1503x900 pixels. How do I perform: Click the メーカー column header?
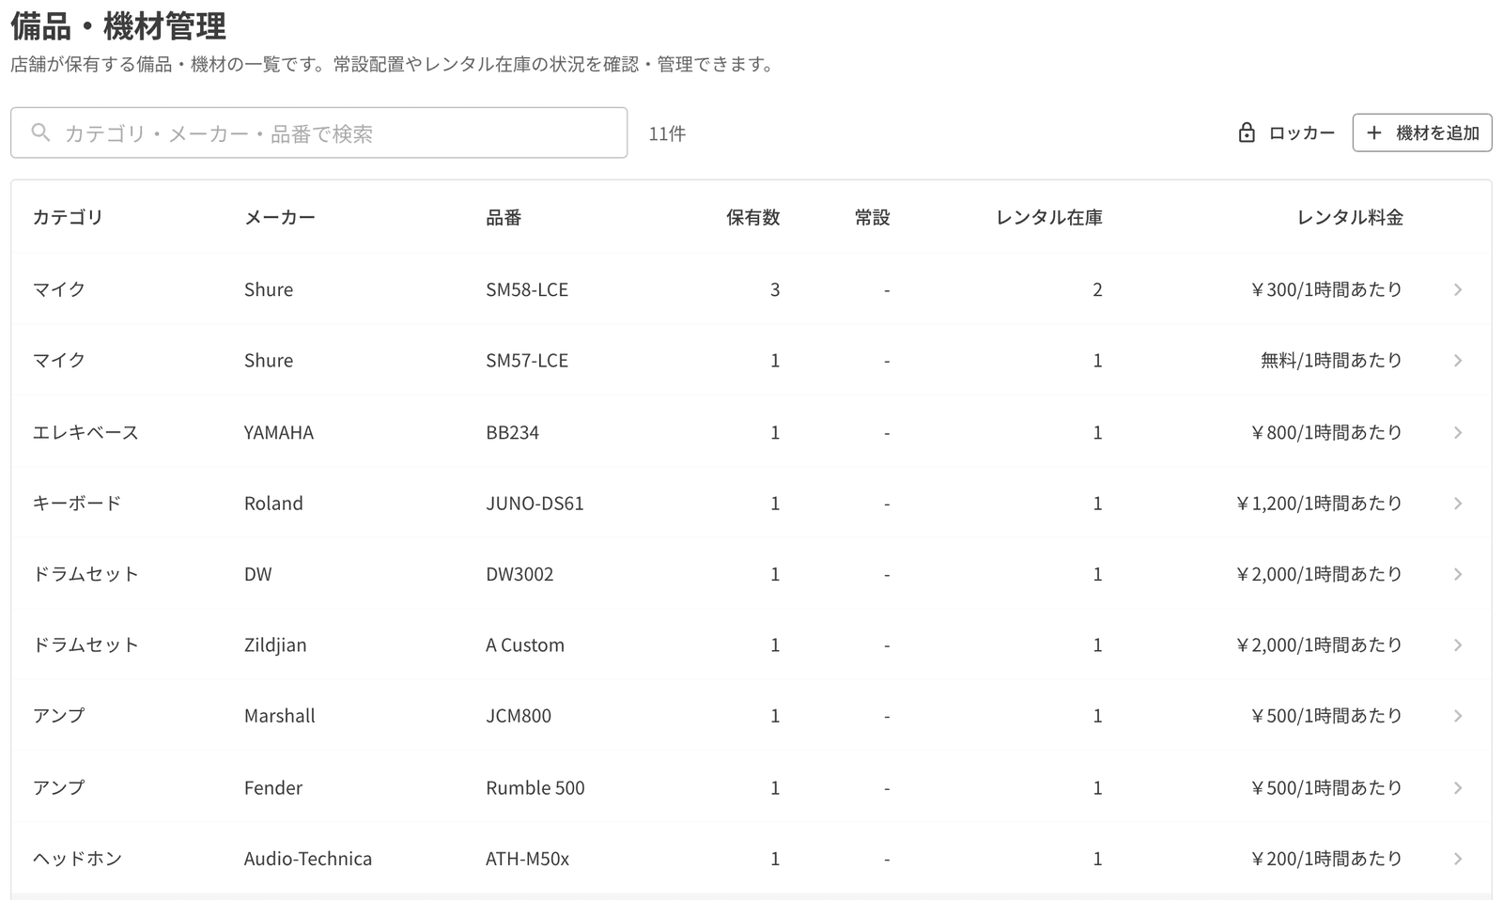click(x=280, y=217)
